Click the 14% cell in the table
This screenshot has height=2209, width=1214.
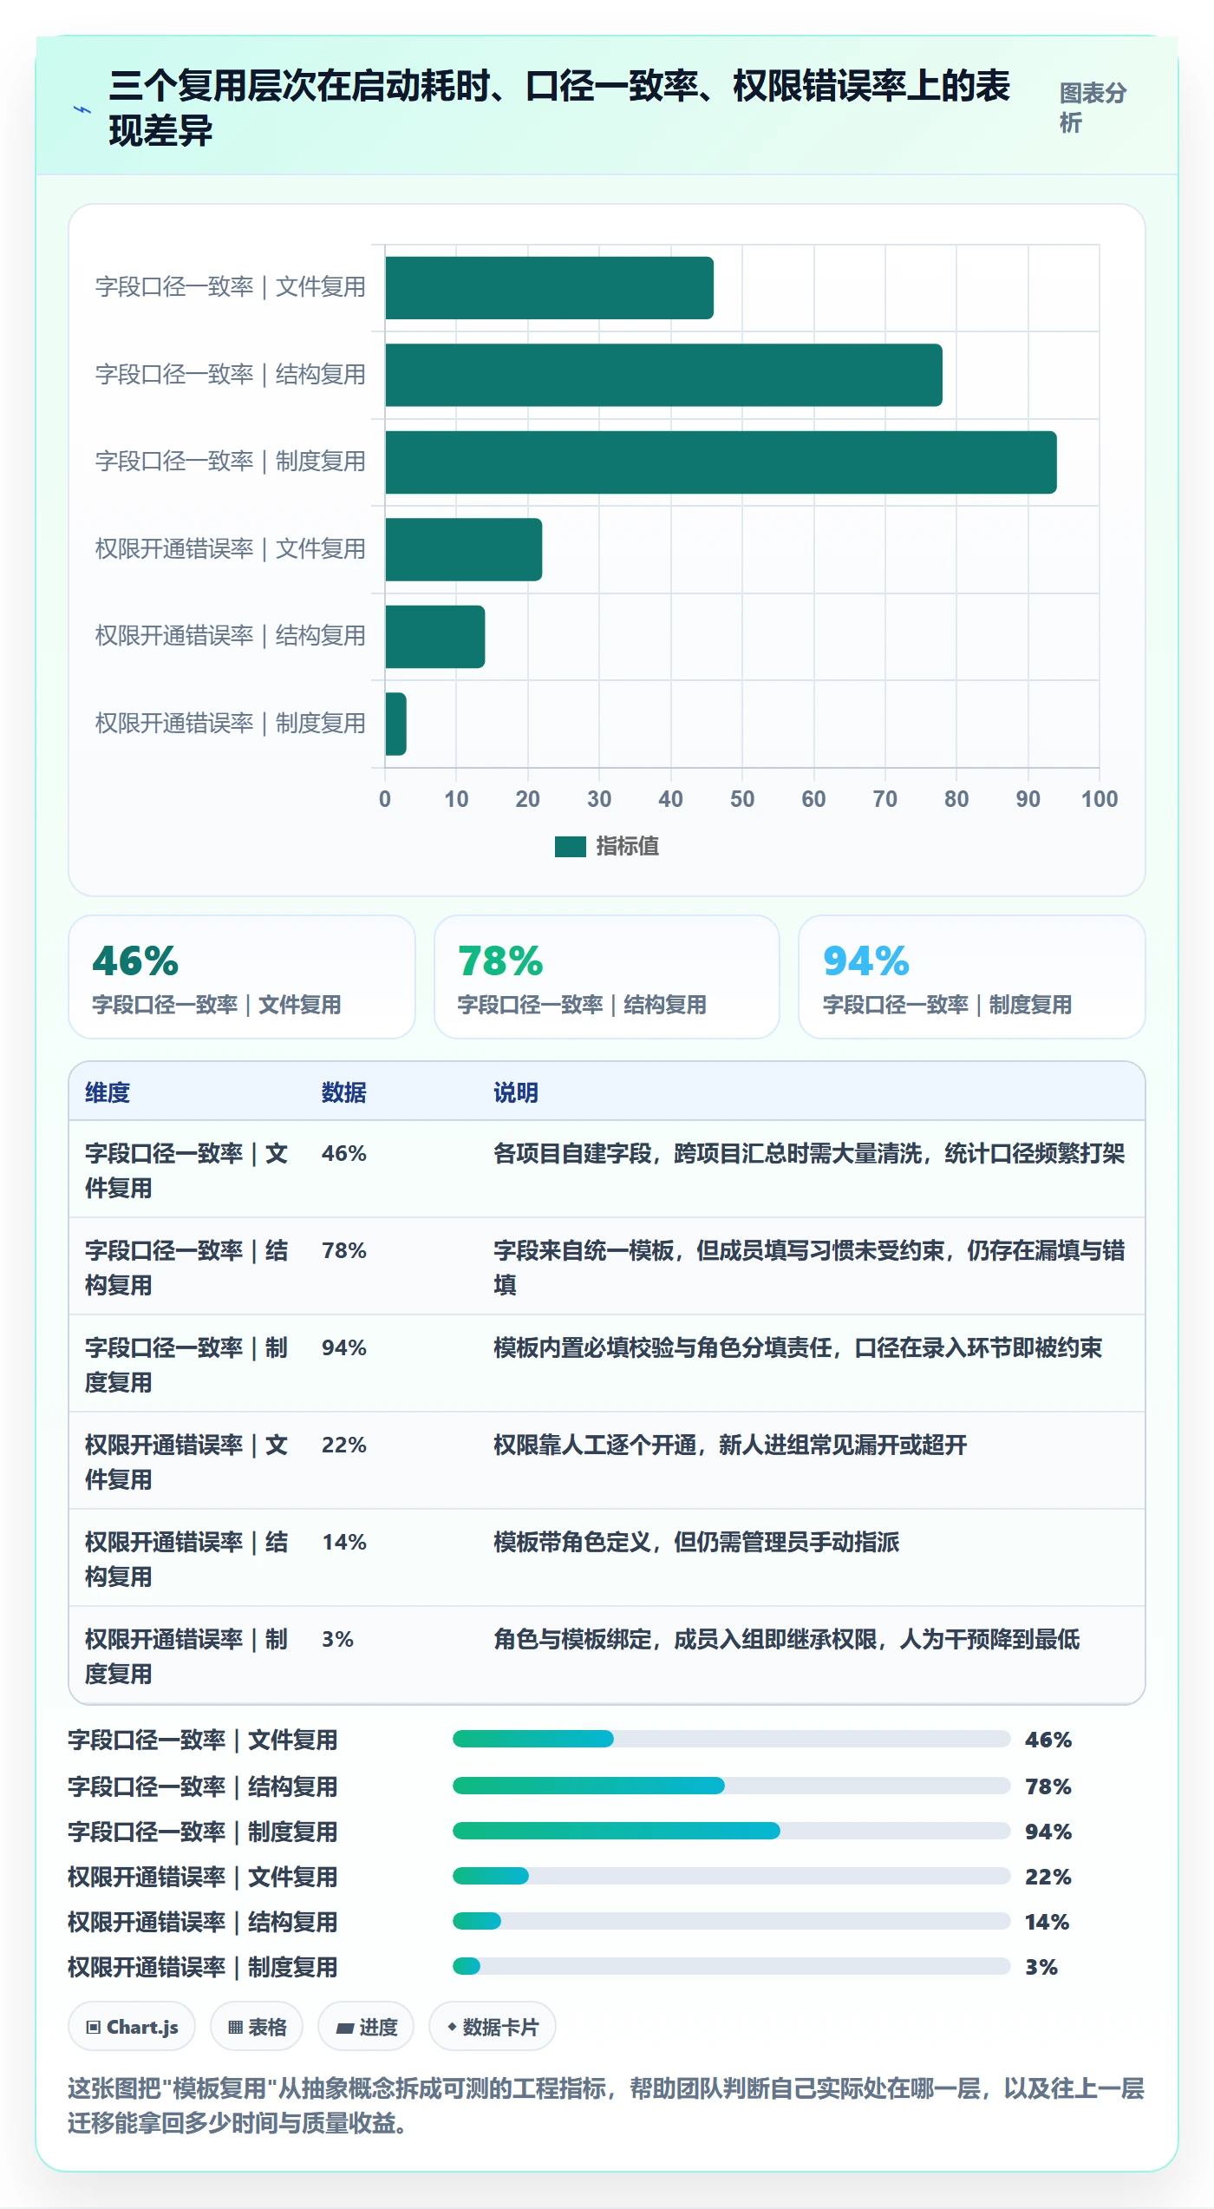coord(344,1542)
